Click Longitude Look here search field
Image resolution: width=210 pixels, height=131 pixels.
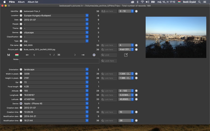coord(109,95)
